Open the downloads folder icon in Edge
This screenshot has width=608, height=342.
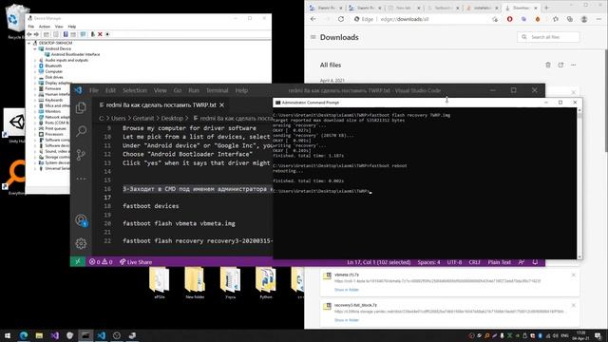tap(560, 66)
